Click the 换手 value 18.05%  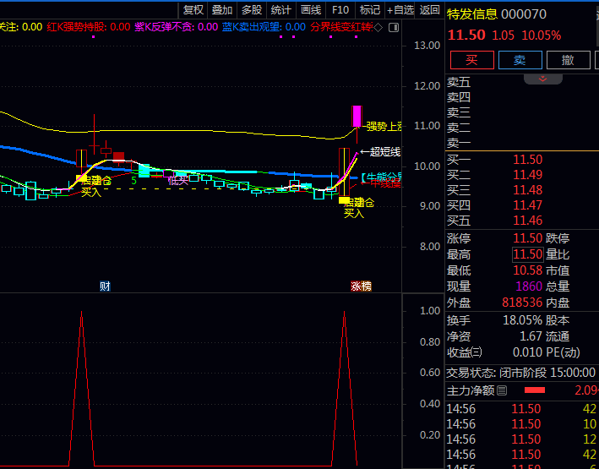tap(522, 320)
